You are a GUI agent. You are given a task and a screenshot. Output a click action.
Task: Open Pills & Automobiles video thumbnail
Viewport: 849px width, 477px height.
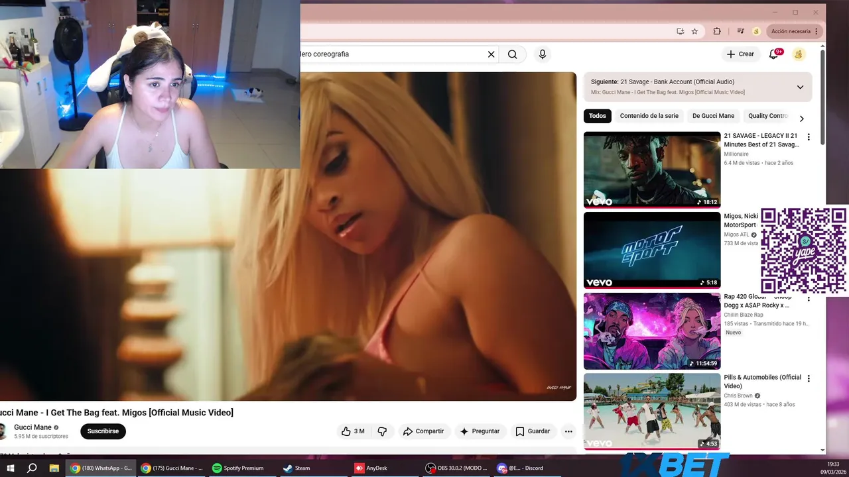click(652, 411)
